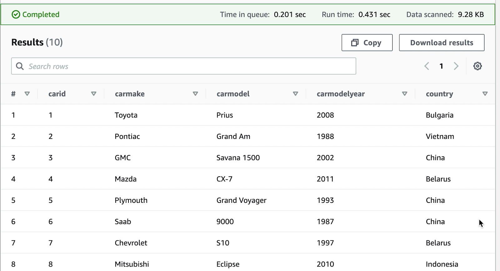Sort by carmodelyear column arrow
The width and height of the screenshot is (500, 271).
coord(404,94)
